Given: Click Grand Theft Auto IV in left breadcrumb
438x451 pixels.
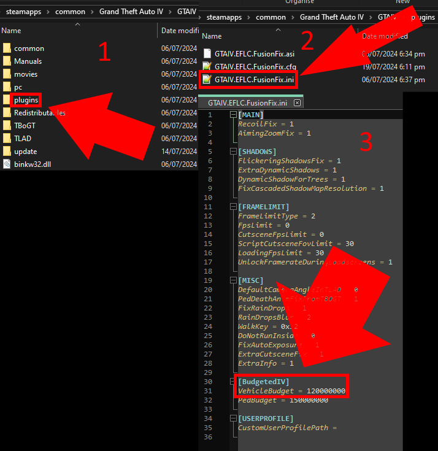Looking at the screenshot, I should [x=131, y=12].
